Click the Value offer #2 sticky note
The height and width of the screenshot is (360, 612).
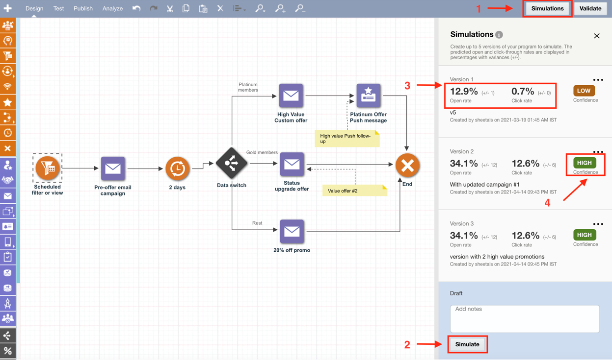(x=355, y=191)
